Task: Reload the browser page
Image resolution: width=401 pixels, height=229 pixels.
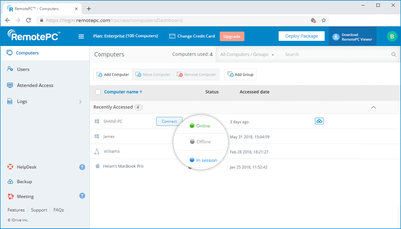Action: click(x=29, y=20)
